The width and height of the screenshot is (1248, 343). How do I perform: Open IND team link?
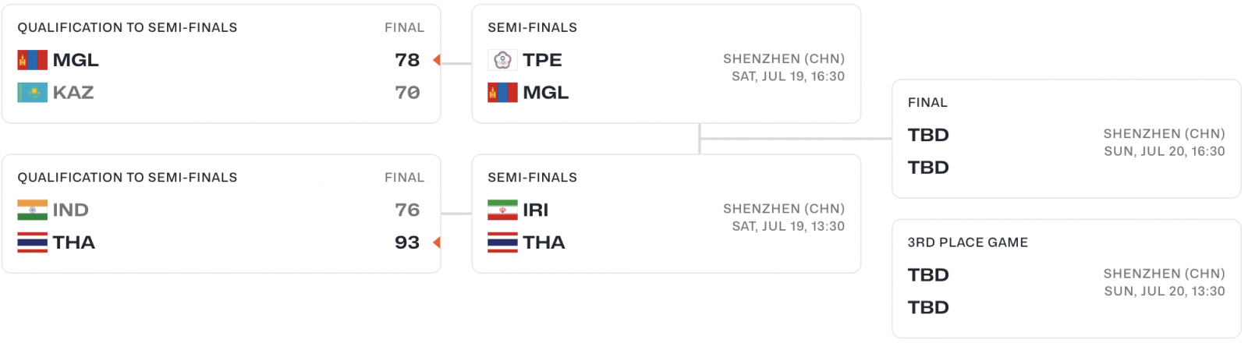click(71, 210)
